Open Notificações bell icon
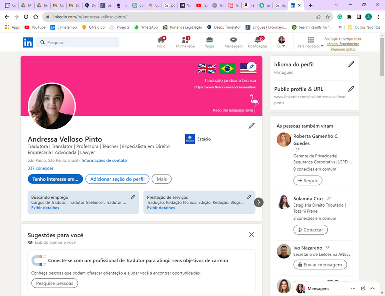This screenshot has width=385, height=296. [258, 40]
